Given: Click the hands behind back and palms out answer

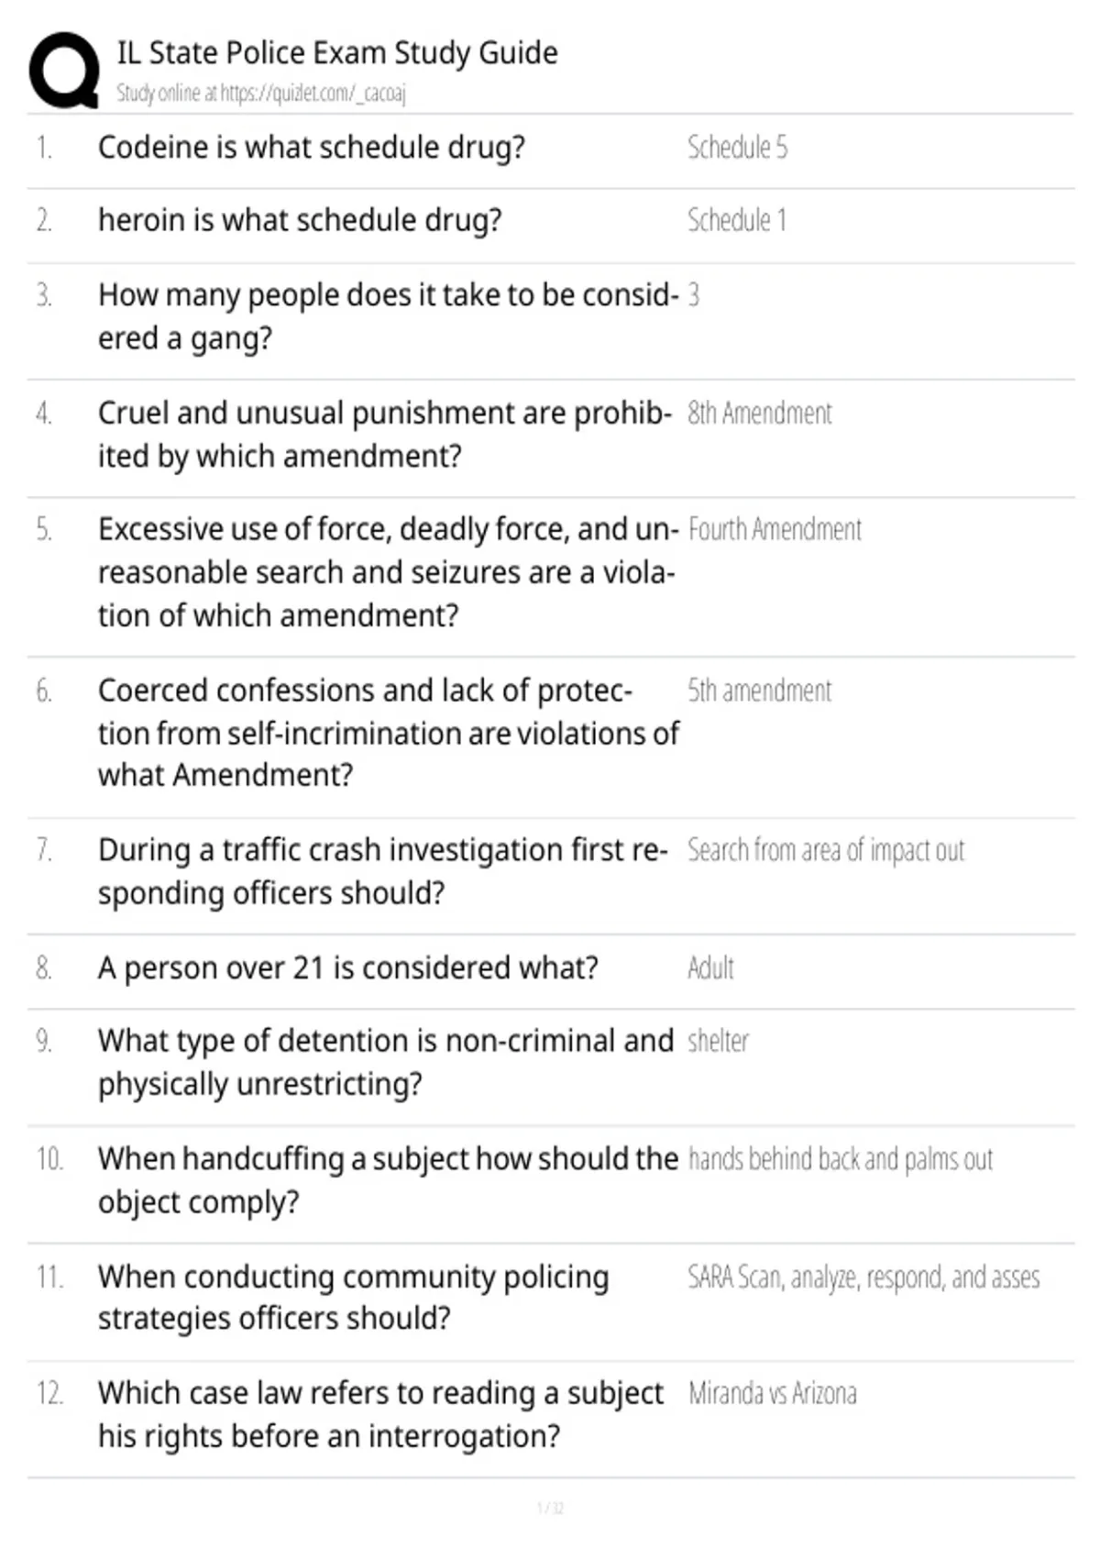Looking at the screenshot, I should pyautogui.click(x=841, y=1159).
